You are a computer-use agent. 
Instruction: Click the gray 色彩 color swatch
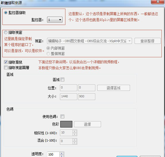pos(66,124)
